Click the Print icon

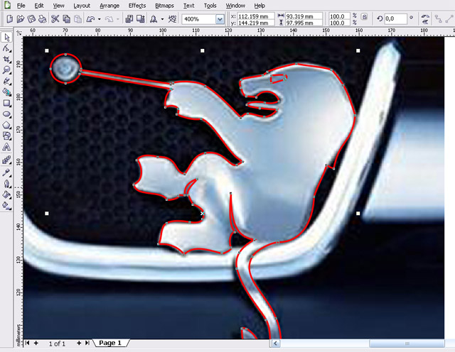tap(43, 19)
